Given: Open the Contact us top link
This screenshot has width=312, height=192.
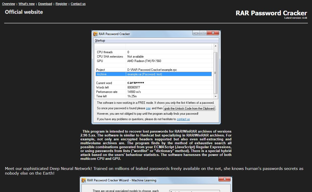Looking at the screenshot, I should click(x=78, y=4).
